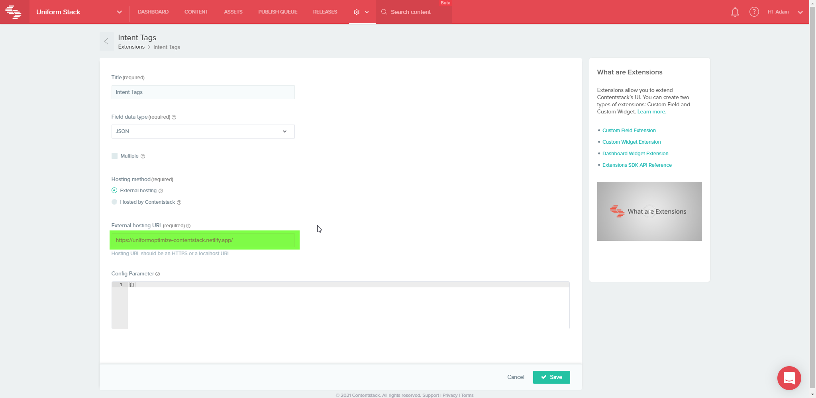Open the Publish Queue tab
Image resolution: width=816 pixels, height=398 pixels.
click(x=278, y=12)
